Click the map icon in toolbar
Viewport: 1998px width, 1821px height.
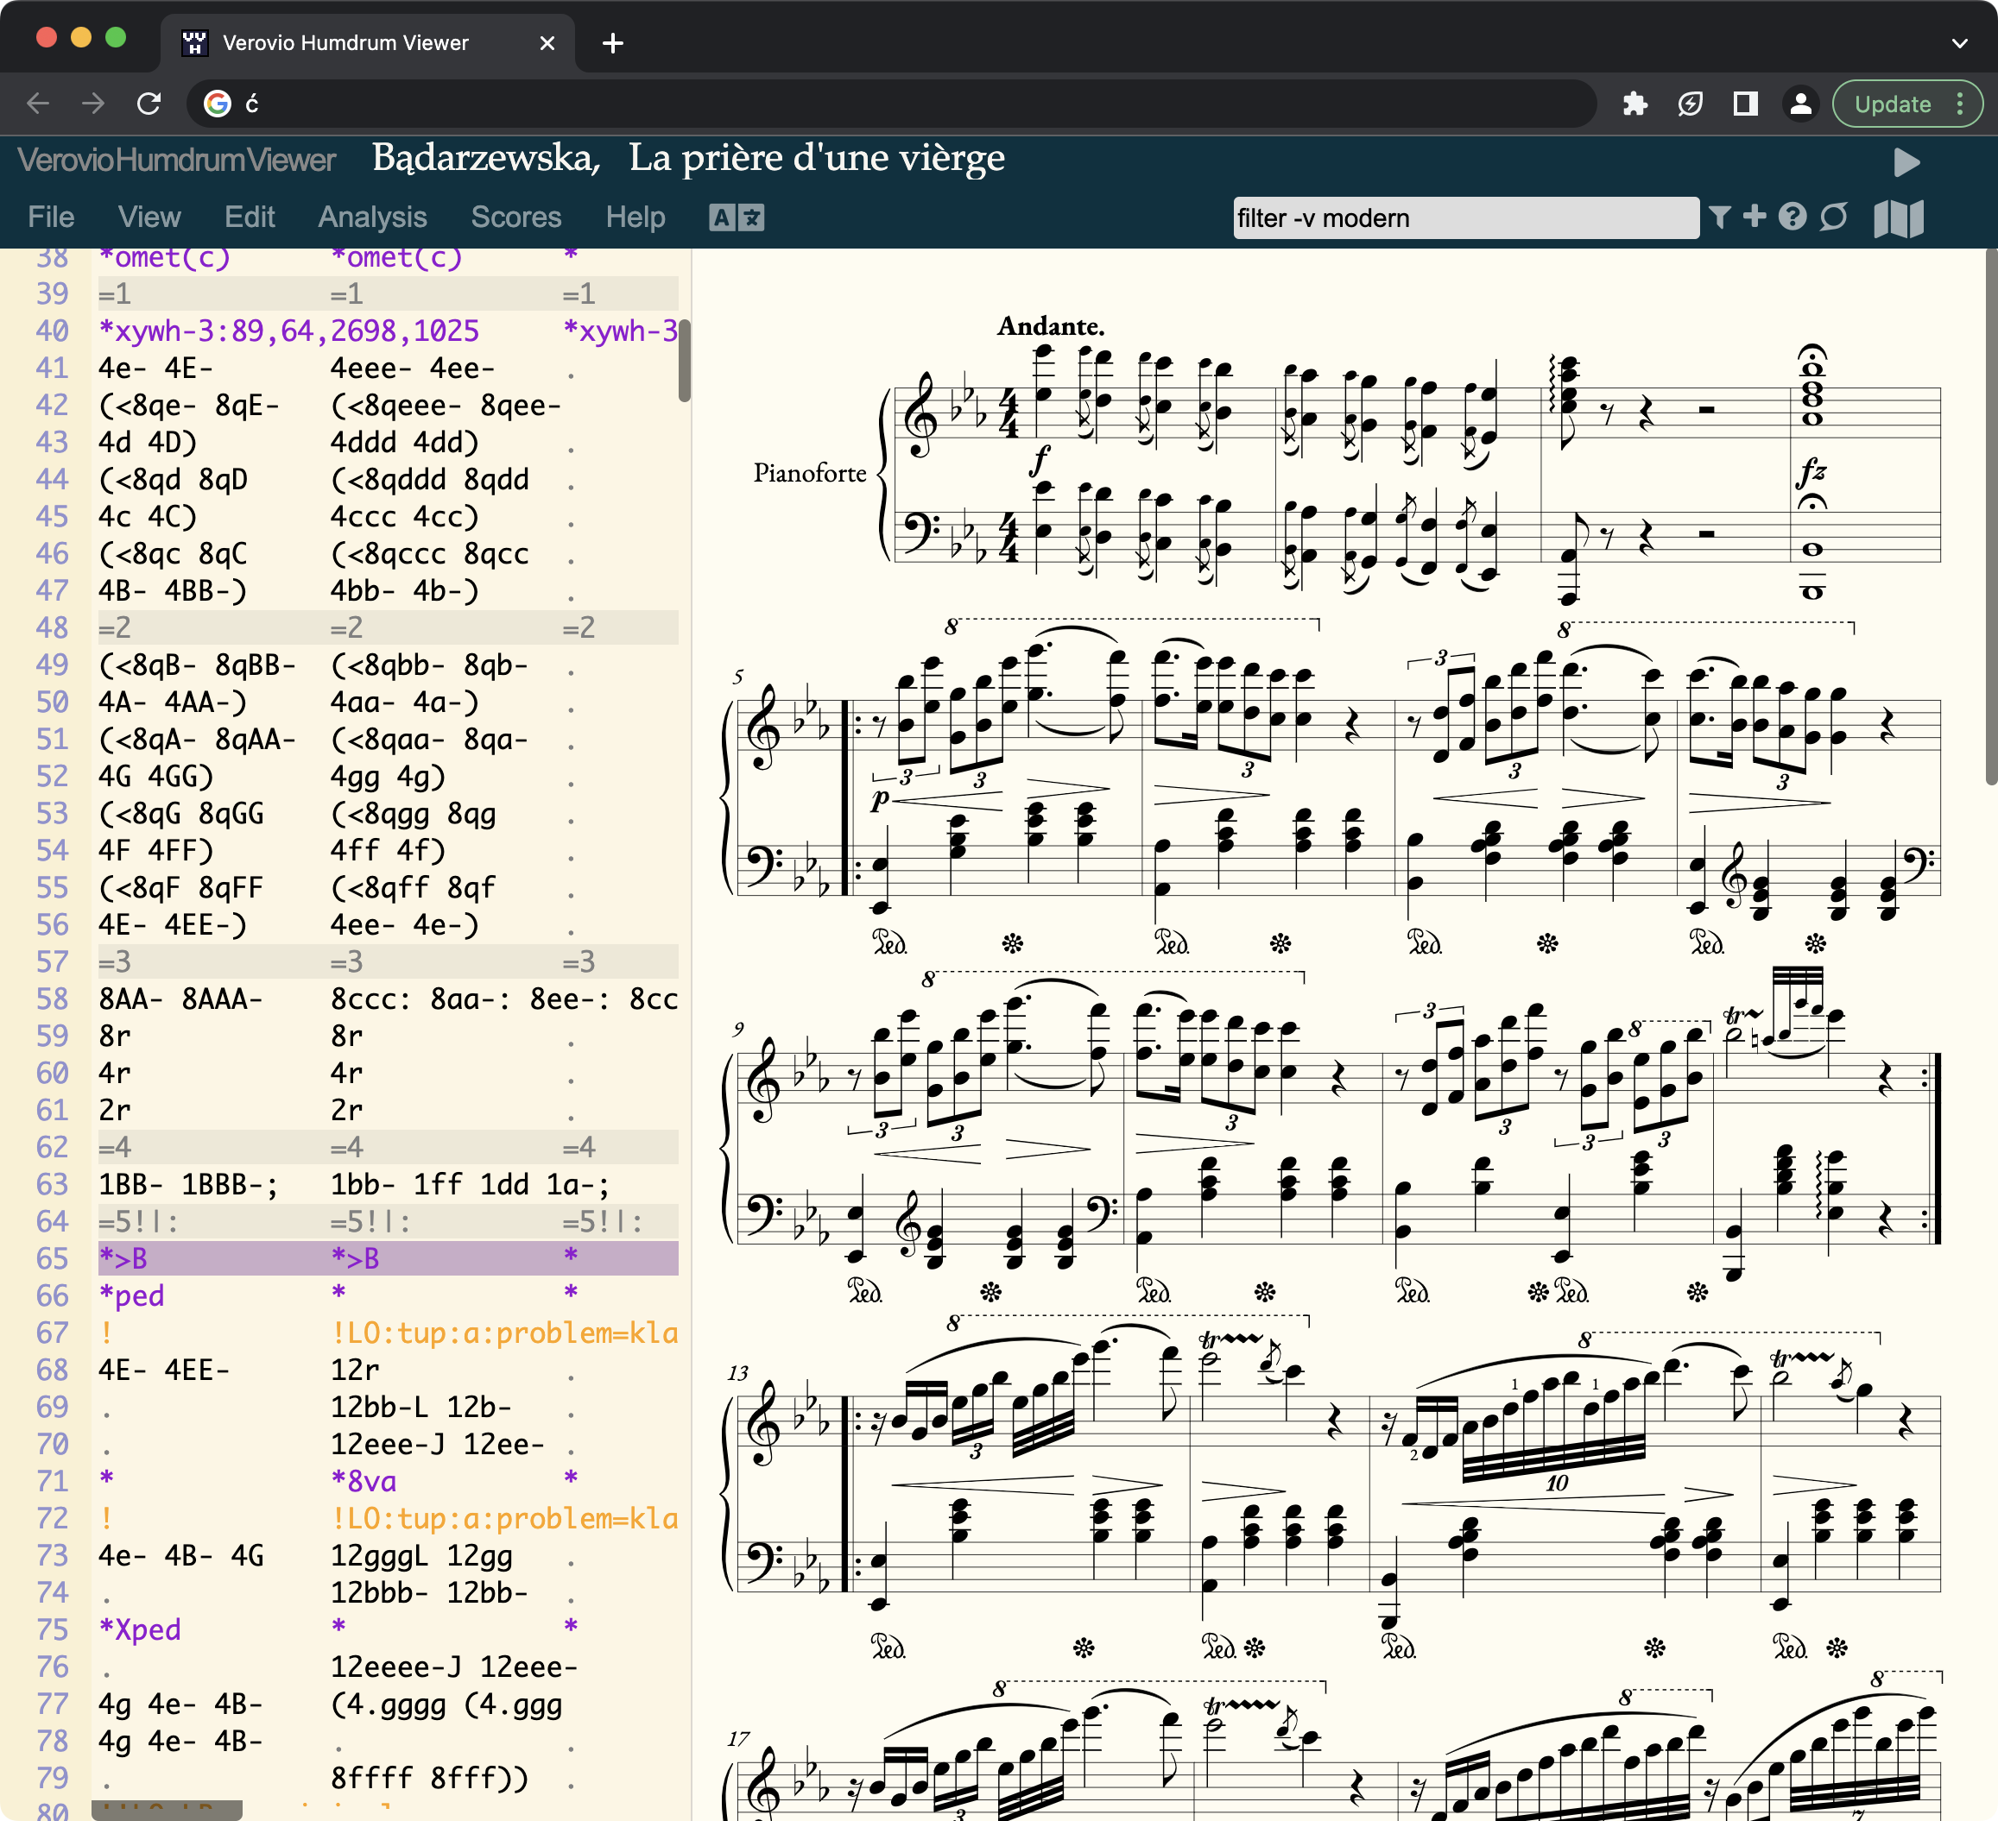1898,218
